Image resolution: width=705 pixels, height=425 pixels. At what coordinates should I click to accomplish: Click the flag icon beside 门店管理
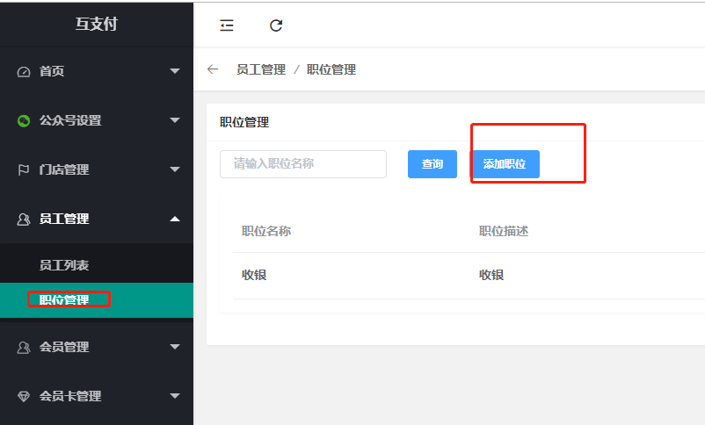click(x=24, y=169)
